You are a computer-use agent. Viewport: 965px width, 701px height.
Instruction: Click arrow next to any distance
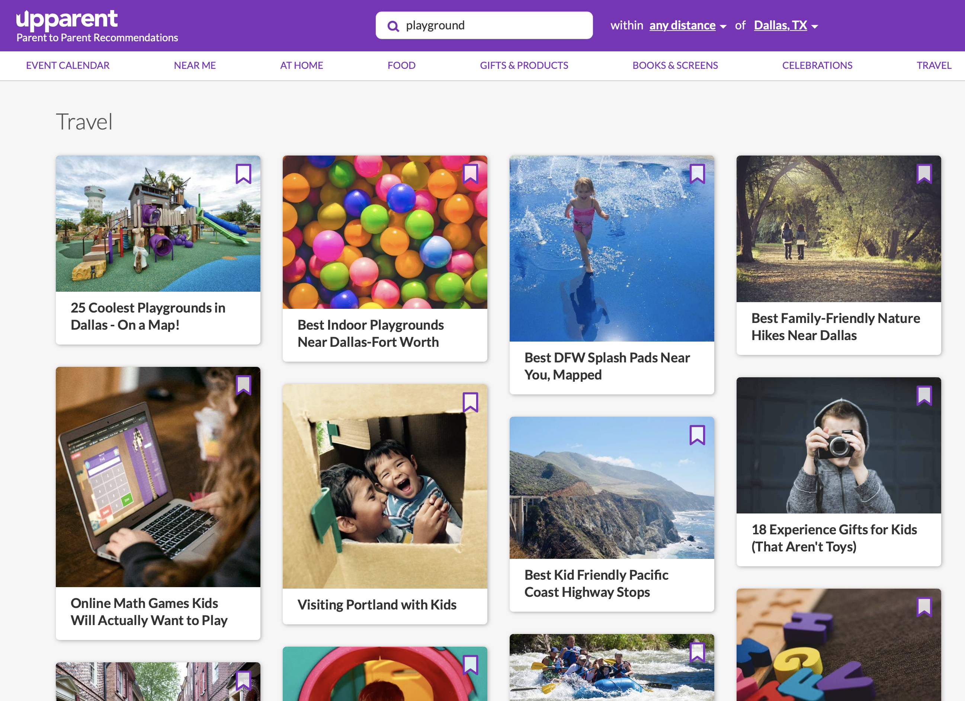click(723, 27)
